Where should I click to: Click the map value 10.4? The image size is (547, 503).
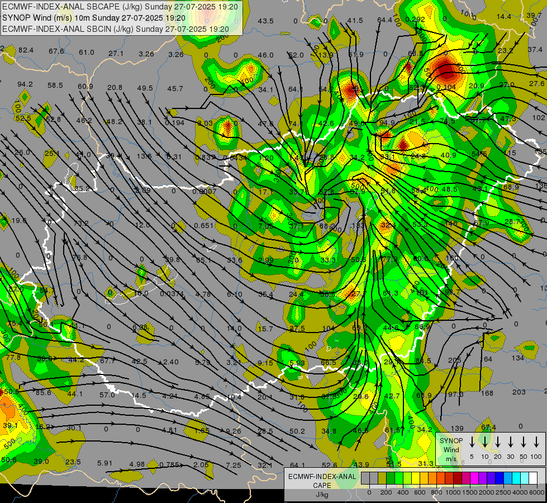(234, 397)
